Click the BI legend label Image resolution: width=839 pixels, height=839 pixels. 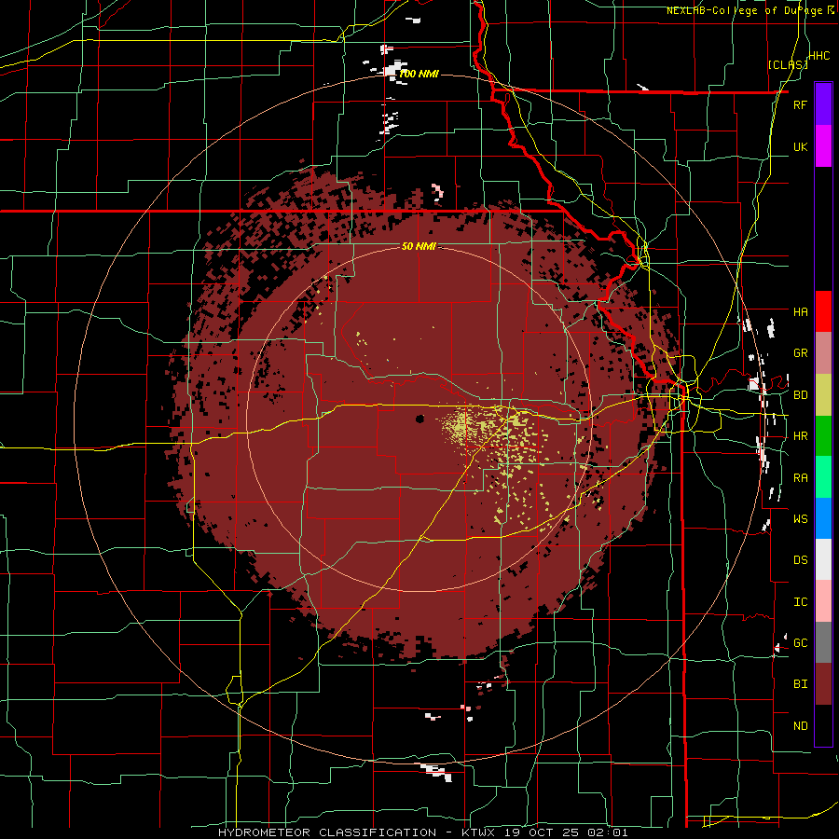tap(800, 684)
